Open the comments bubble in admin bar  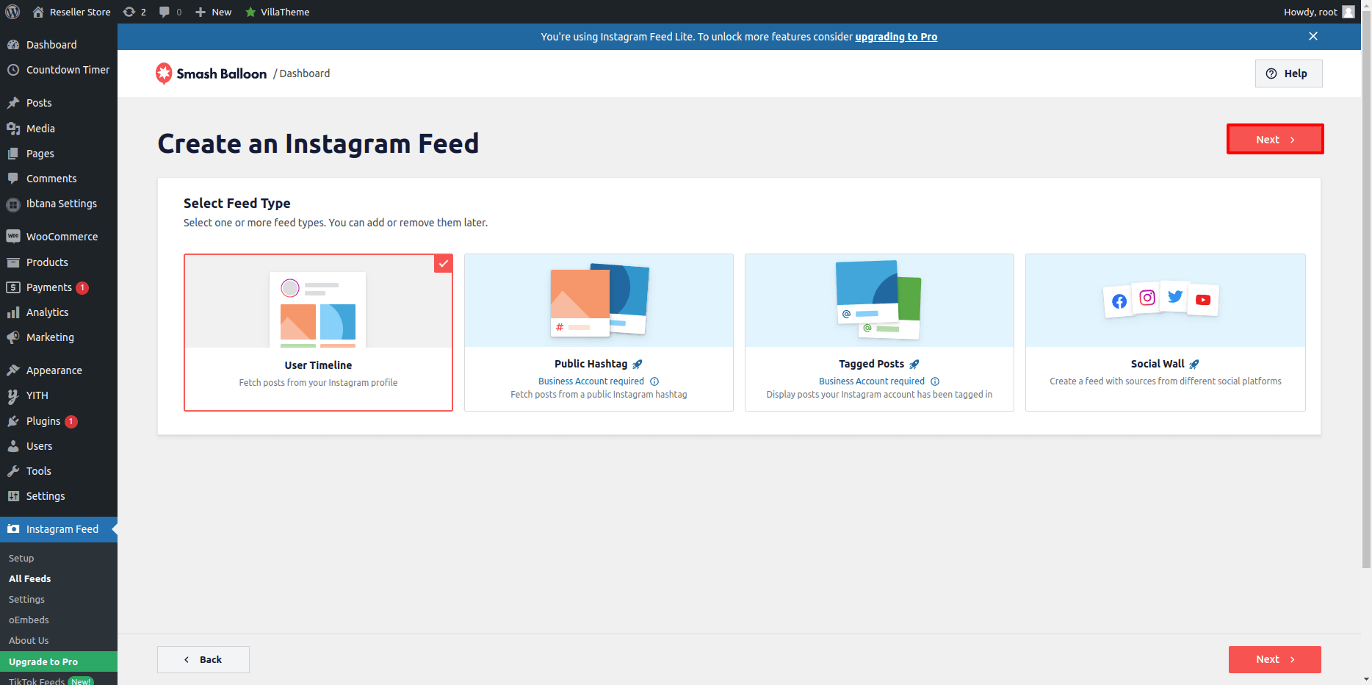(170, 12)
